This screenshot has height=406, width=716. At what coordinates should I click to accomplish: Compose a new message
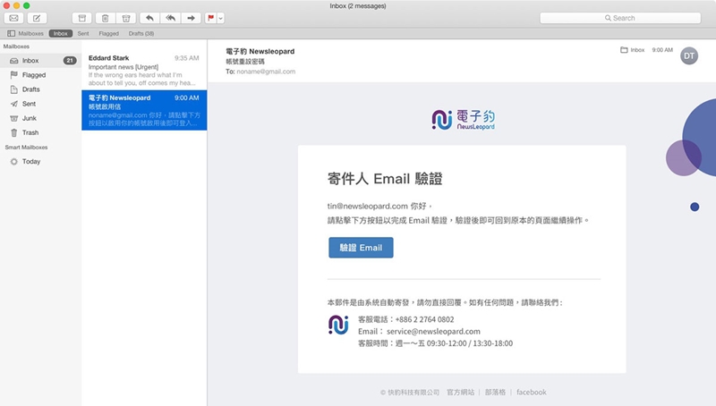37,18
